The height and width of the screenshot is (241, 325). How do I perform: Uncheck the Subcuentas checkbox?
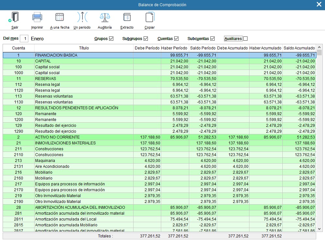(x=213, y=39)
